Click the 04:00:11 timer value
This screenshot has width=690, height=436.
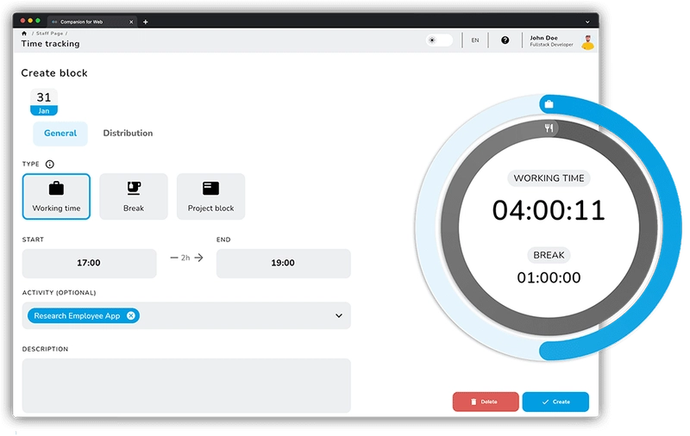(x=549, y=210)
